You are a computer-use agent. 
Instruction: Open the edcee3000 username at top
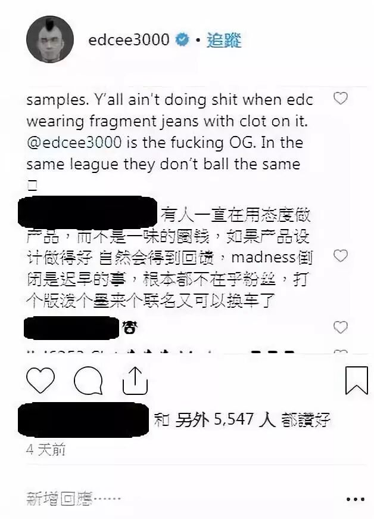pos(129,40)
